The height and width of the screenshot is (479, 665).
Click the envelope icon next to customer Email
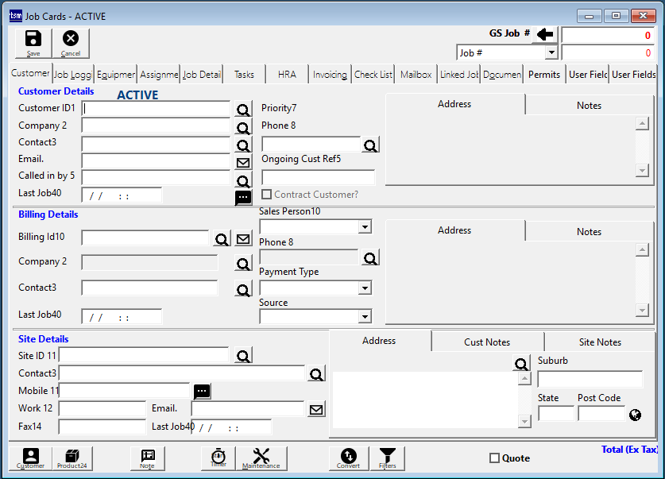tap(243, 162)
